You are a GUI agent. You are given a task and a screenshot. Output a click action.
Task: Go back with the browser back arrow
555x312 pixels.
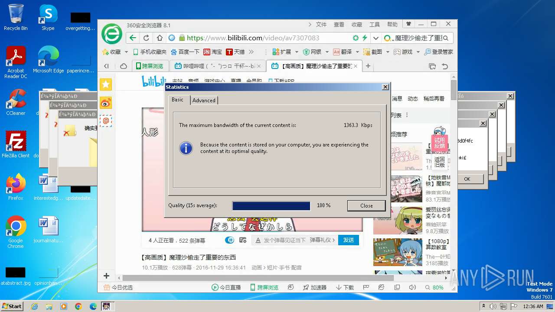(x=133, y=38)
